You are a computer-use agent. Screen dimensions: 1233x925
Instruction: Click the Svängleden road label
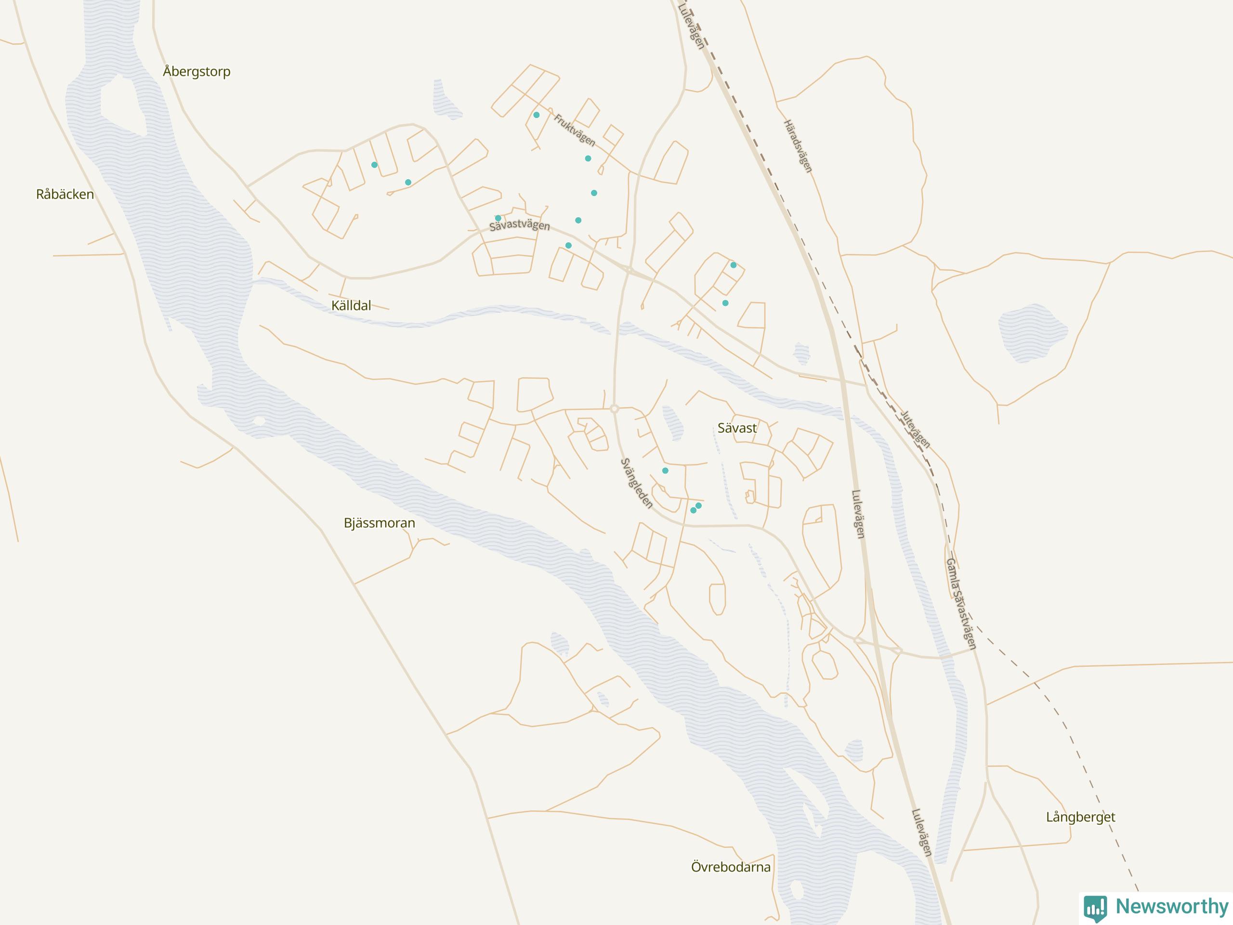coord(636,483)
